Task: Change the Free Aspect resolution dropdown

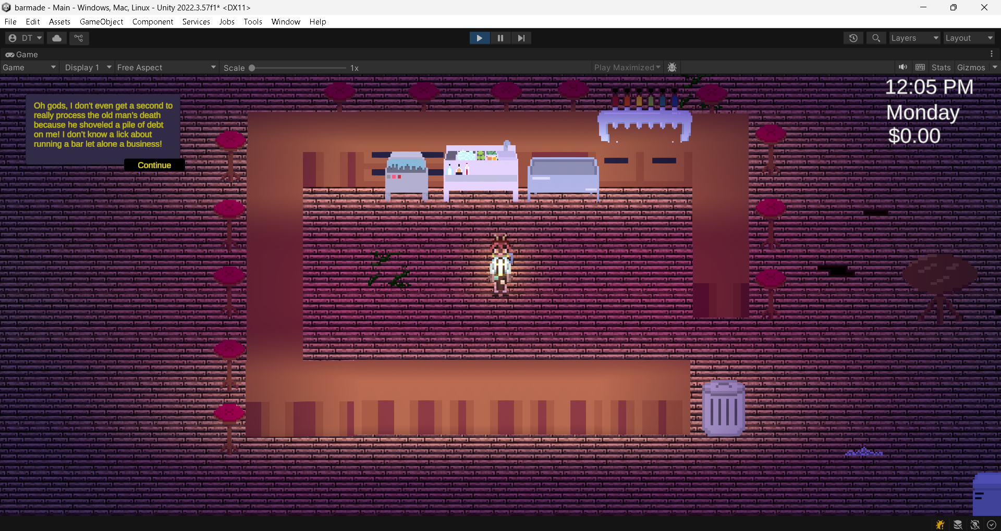Action: point(166,68)
